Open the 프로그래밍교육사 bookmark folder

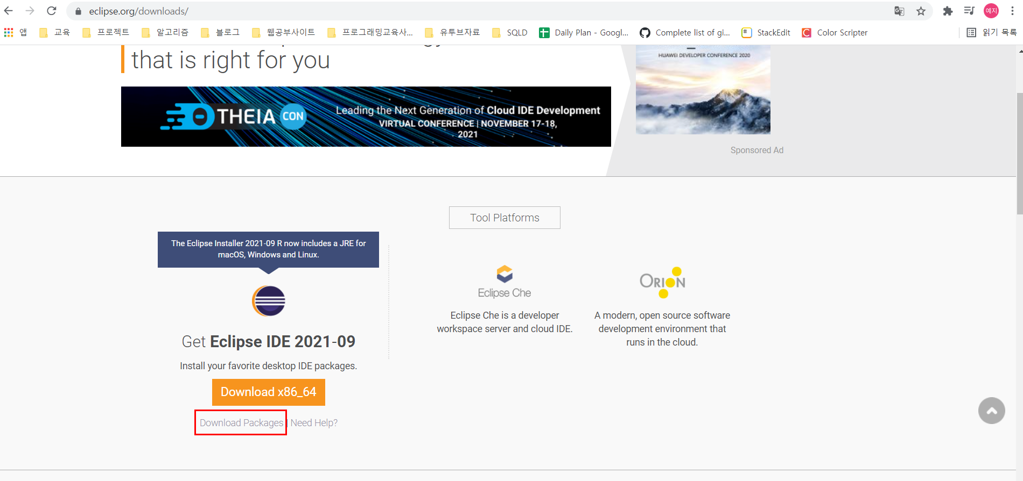click(x=370, y=32)
